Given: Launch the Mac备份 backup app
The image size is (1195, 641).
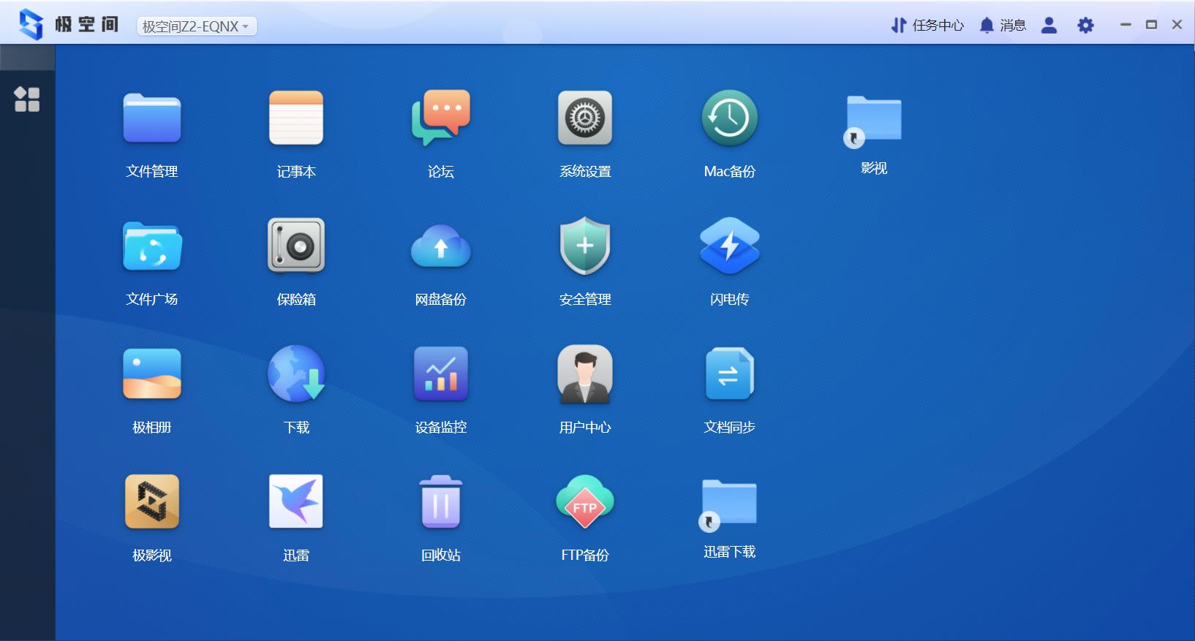Looking at the screenshot, I should 730,118.
